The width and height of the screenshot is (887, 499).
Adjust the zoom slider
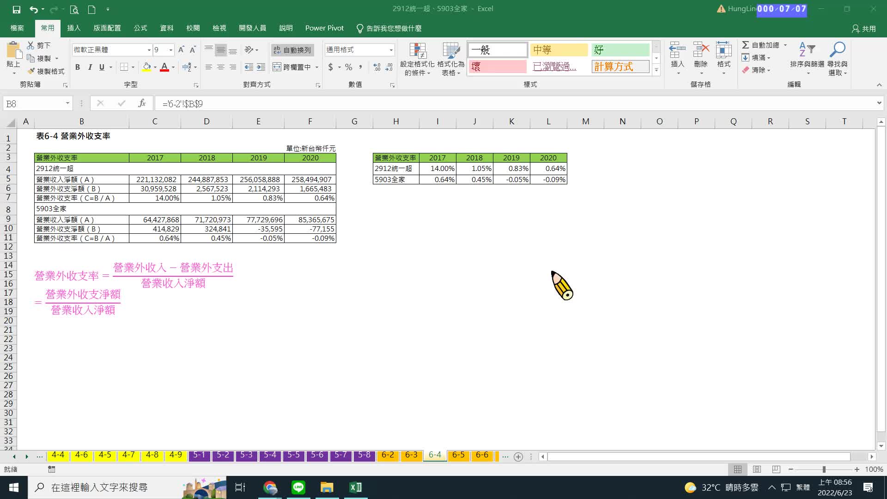[824, 469]
